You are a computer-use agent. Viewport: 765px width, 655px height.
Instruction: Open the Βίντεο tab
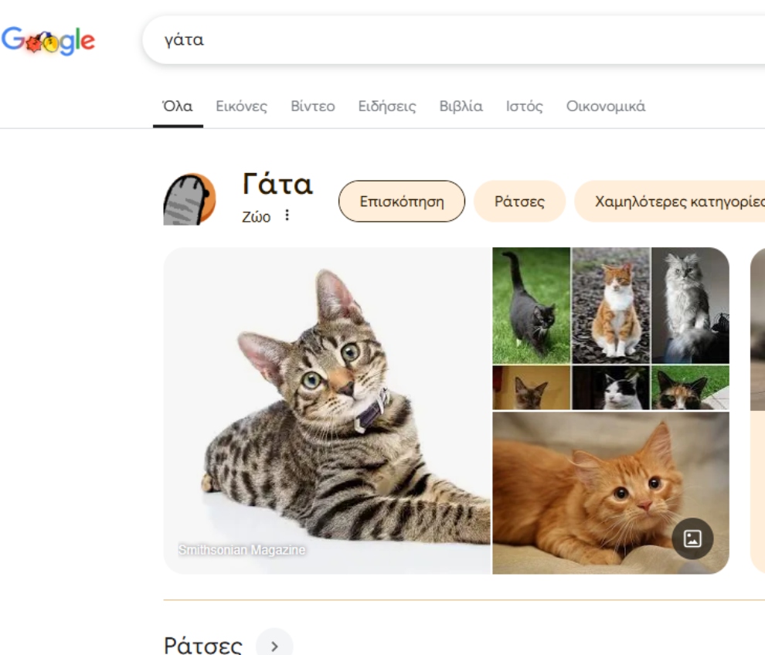coord(312,107)
